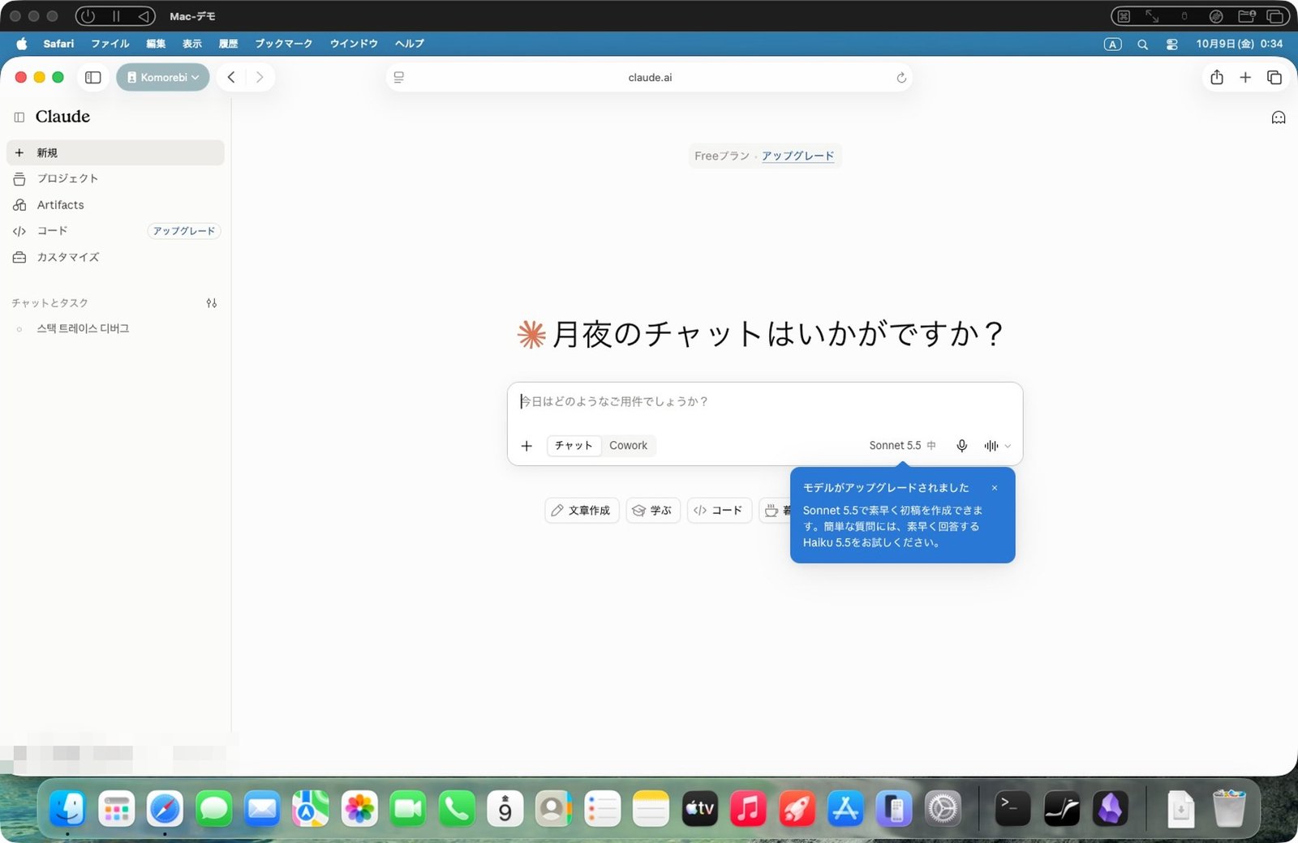Viewport: 1298px width, 843px height.
Task: Open the Trash in the Dock
Action: pos(1229,808)
